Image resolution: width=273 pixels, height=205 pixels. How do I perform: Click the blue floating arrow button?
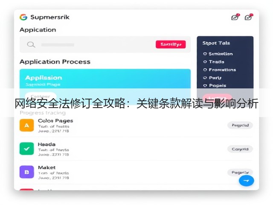tap(247, 181)
